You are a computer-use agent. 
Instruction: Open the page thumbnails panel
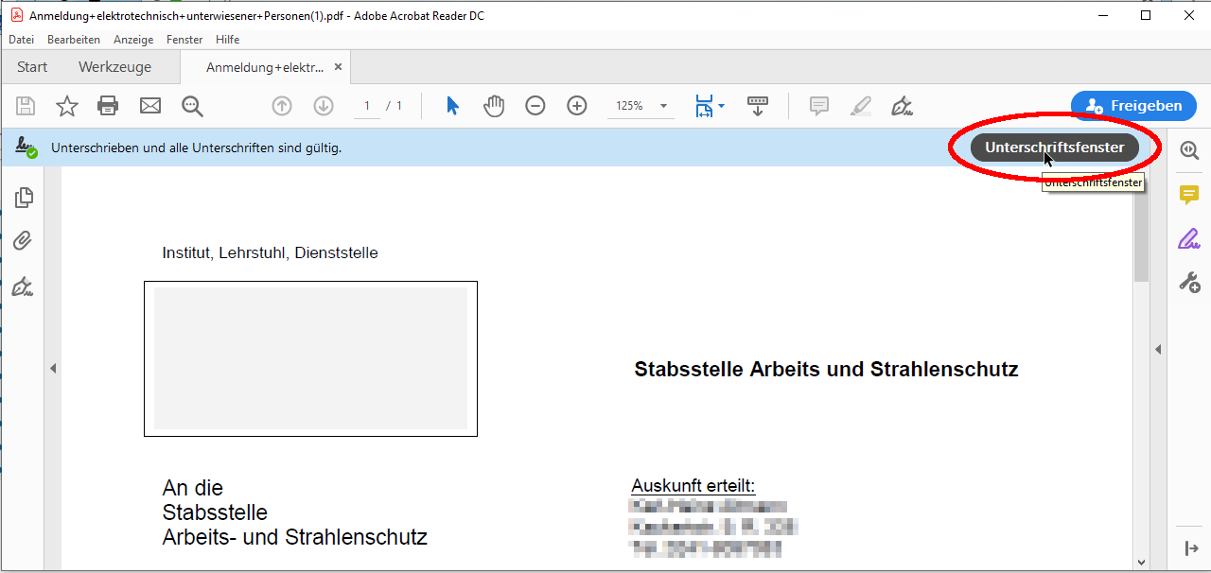[24, 197]
